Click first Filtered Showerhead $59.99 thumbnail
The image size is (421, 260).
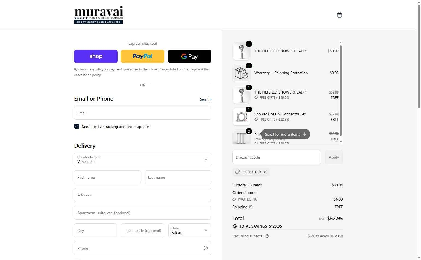(241, 51)
